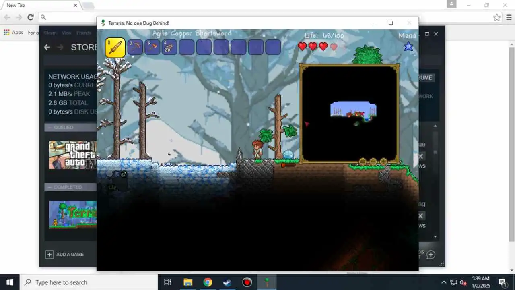Click the Windows Start button

(x=10, y=282)
